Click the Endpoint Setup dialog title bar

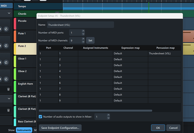(x=110, y=16)
